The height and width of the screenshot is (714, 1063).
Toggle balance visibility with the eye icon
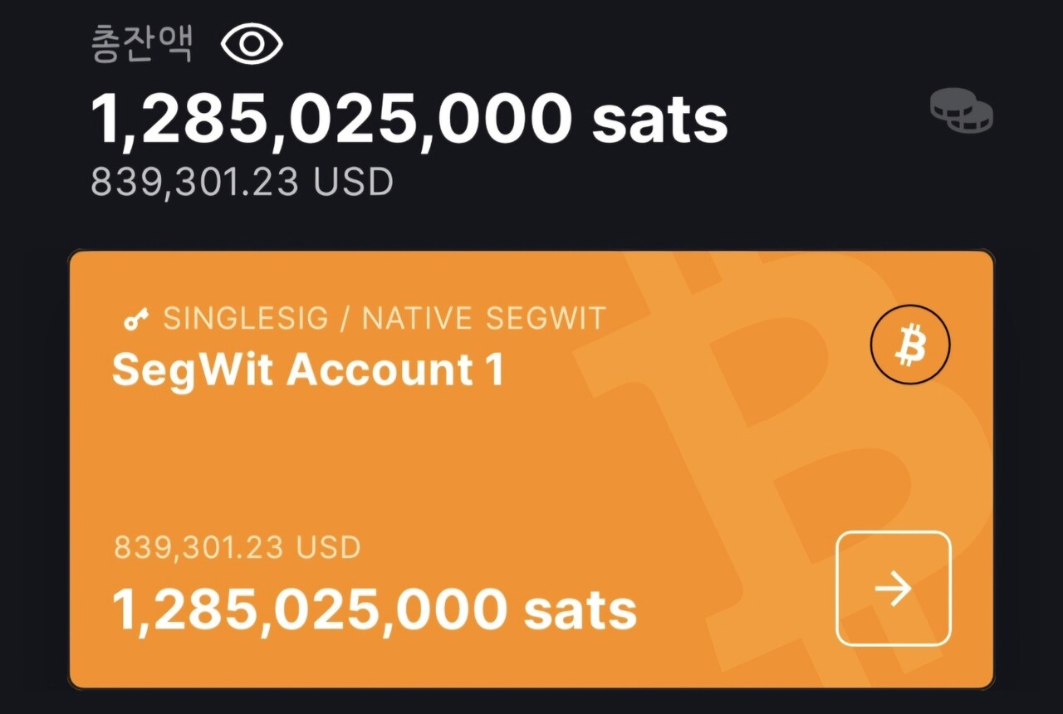(x=252, y=45)
